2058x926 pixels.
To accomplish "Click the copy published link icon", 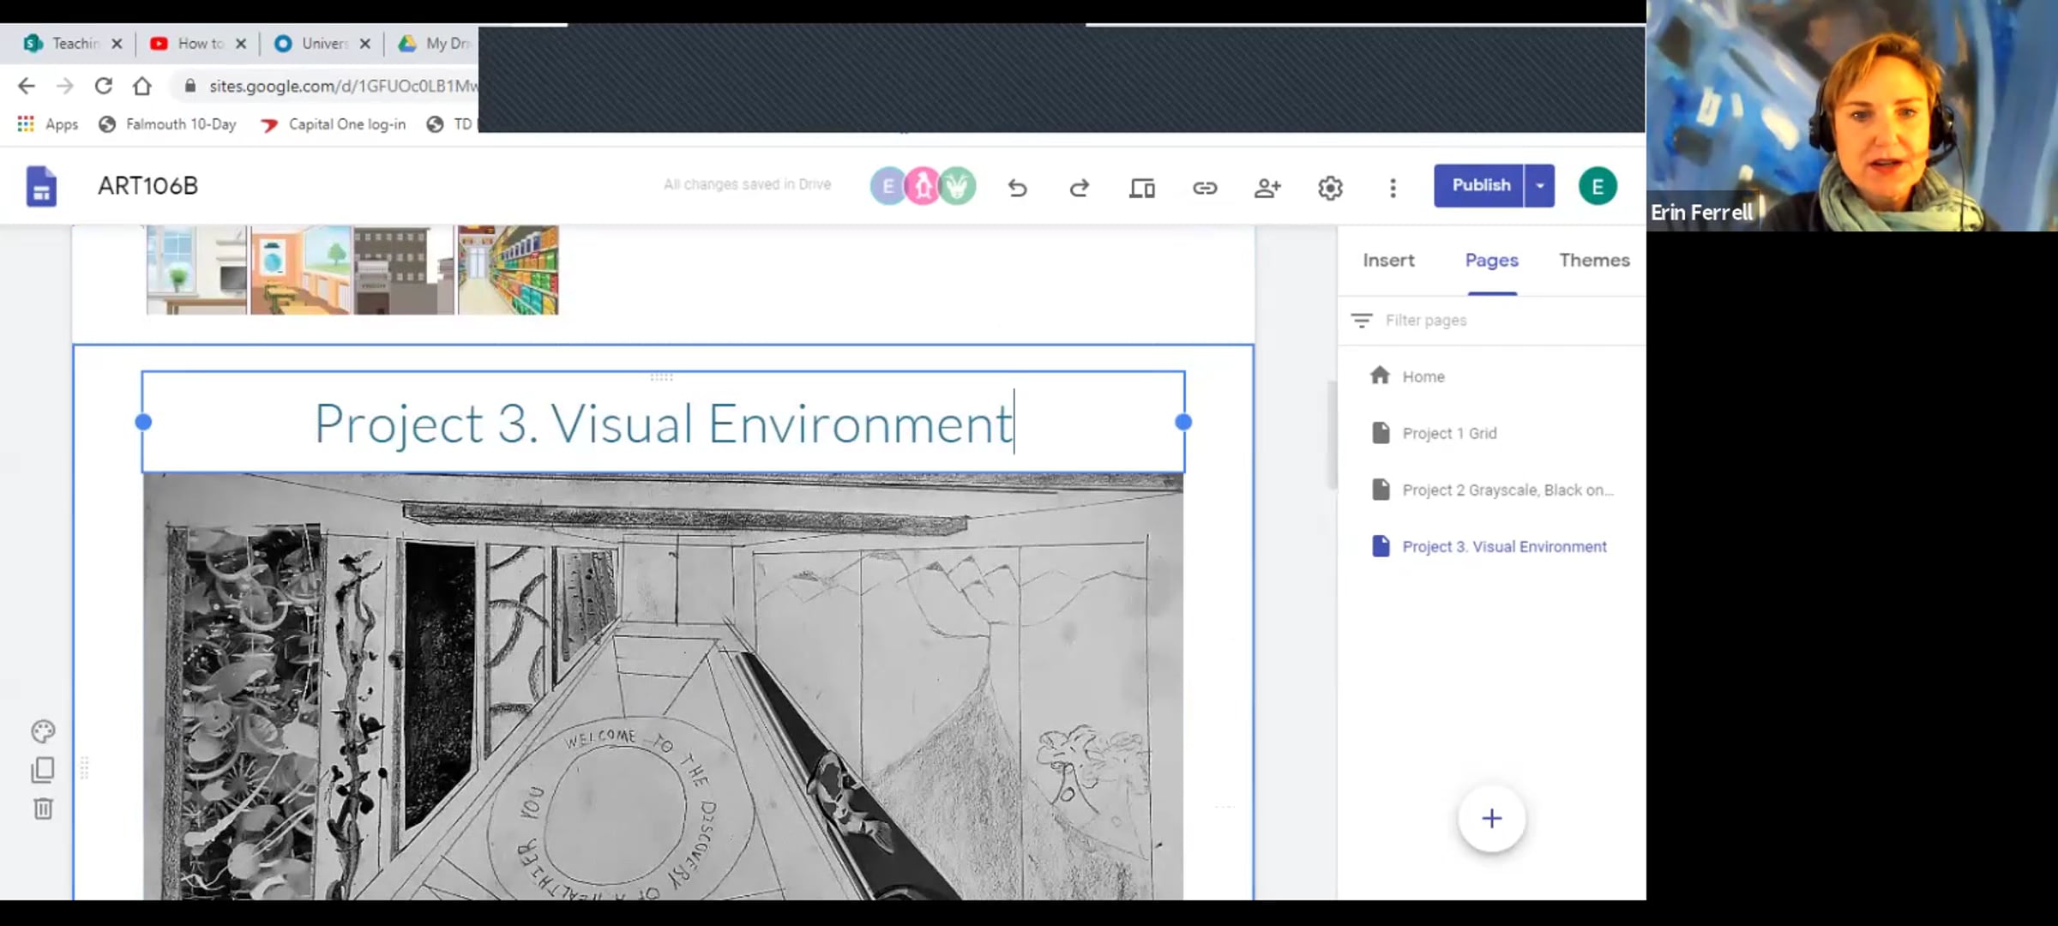I will [1205, 187].
